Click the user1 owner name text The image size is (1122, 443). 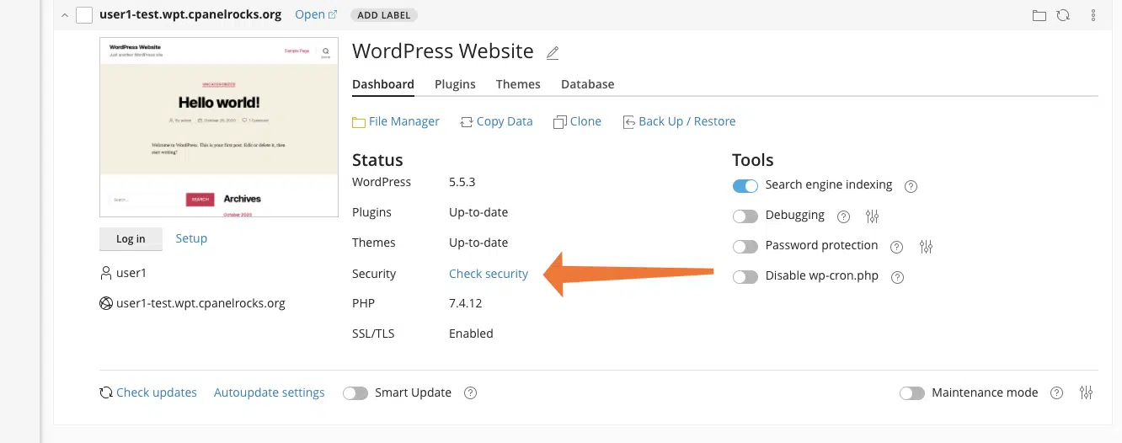click(x=131, y=273)
